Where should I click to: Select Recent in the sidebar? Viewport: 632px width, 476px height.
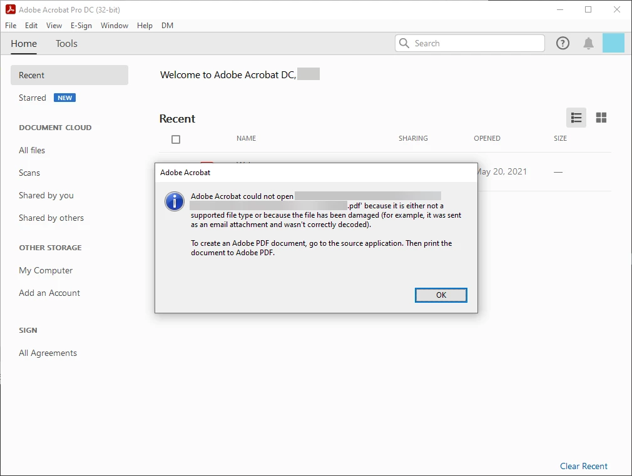(x=69, y=75)
